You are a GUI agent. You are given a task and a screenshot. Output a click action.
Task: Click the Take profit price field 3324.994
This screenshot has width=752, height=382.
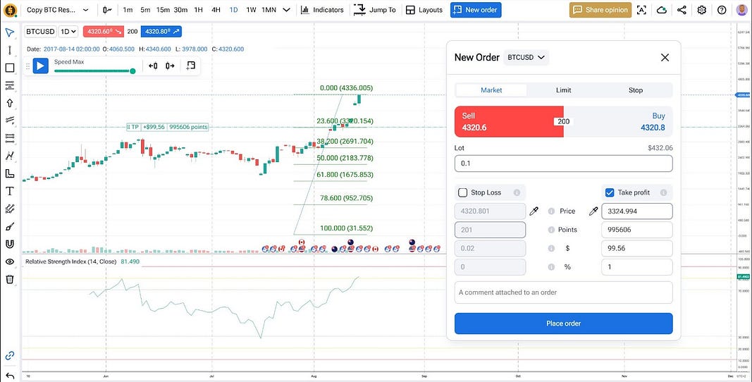637,211
